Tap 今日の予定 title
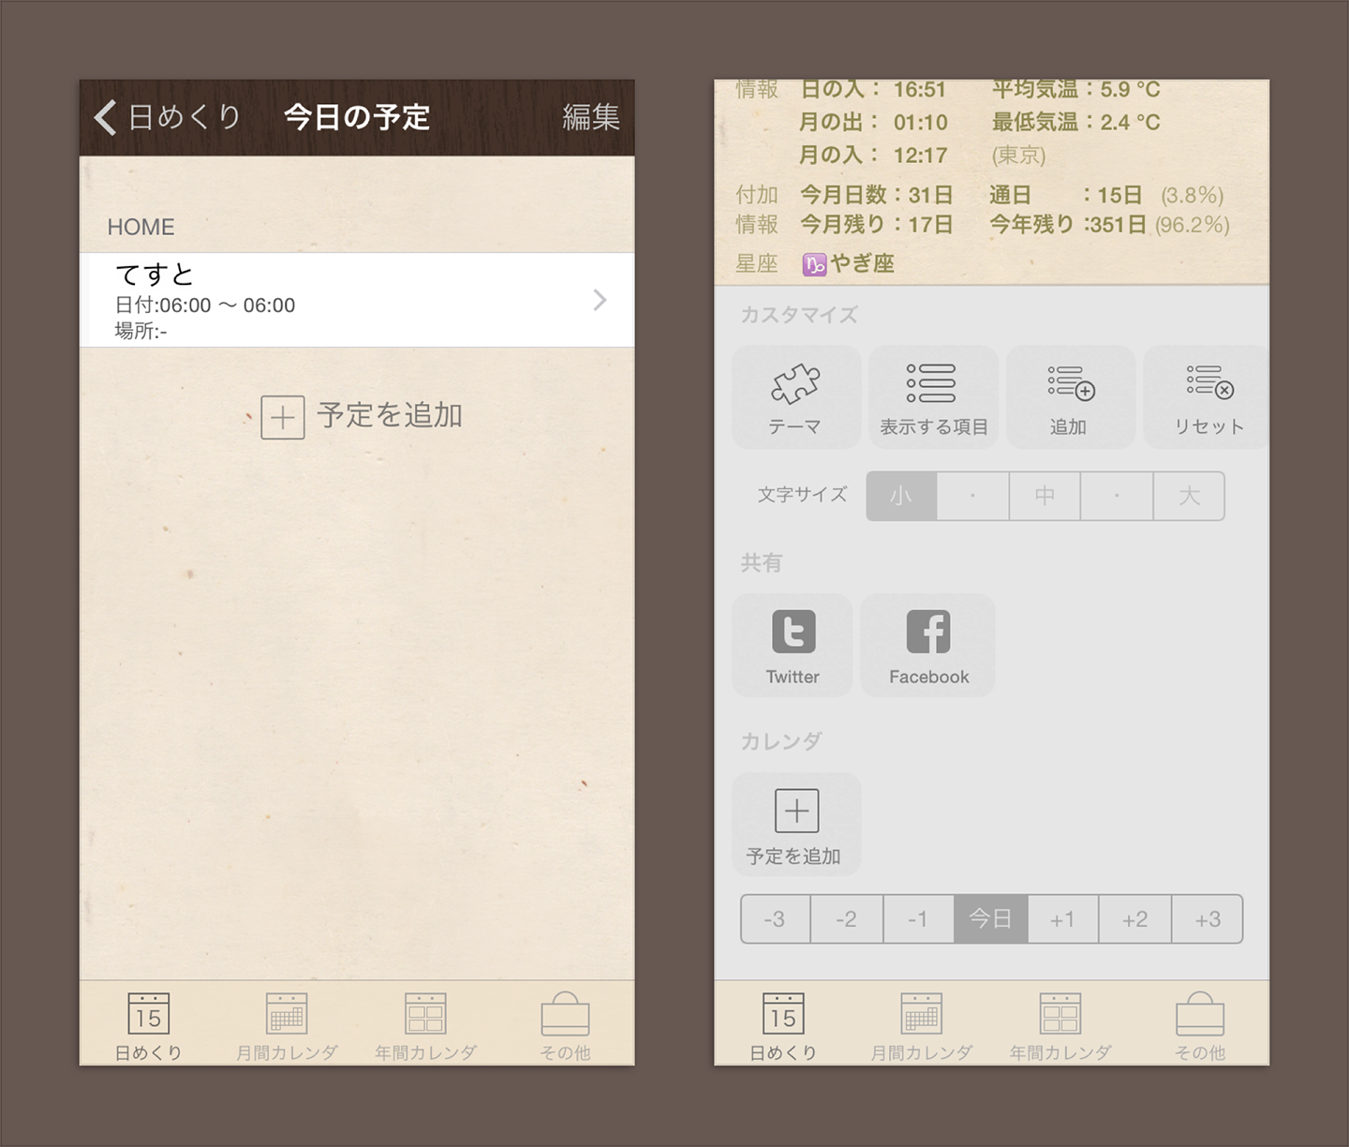Image resolution: width=1349 pixels, height=1147 pixels. pyautogui.click(x=357, y=117)
